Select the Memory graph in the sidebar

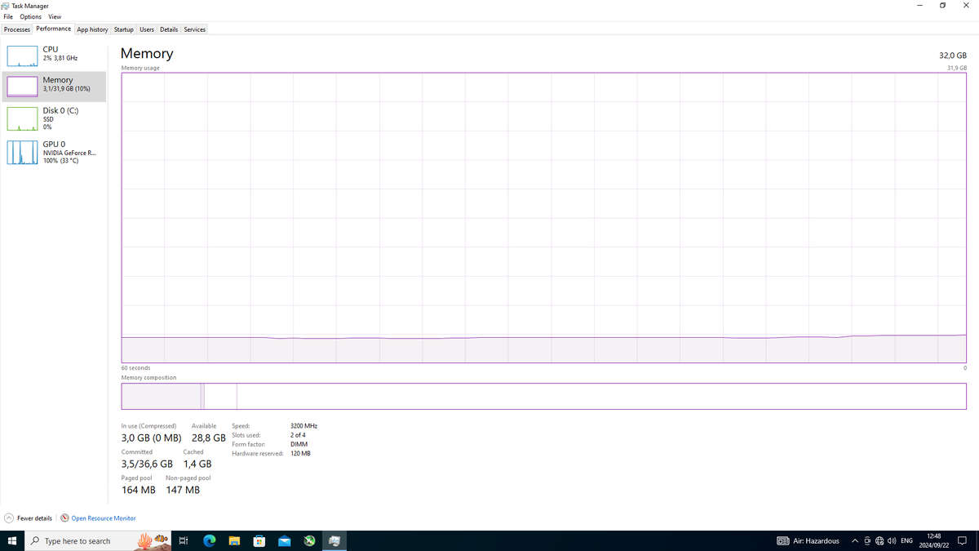pos(53,83)
